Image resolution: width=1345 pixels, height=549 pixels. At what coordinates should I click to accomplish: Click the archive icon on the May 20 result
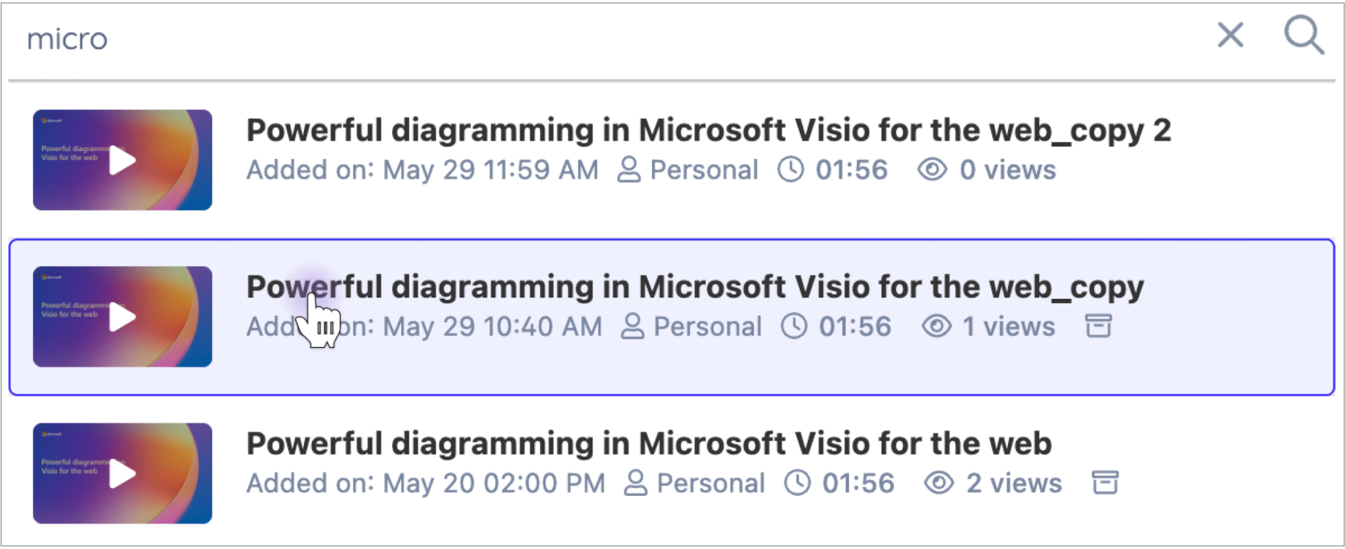1105,483
